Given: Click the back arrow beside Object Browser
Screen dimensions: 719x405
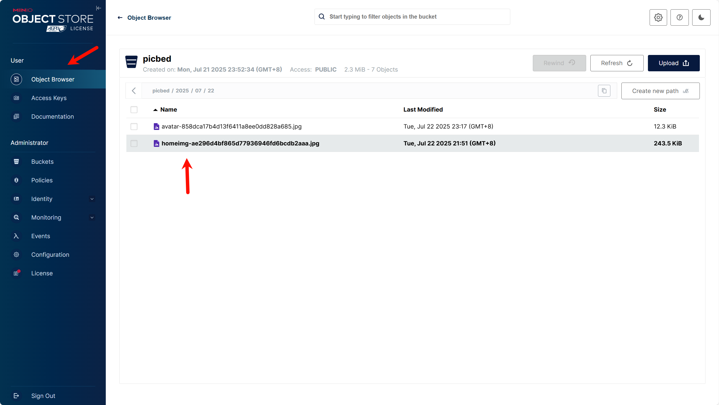Looking at the screenshot, I should point(120,18).
